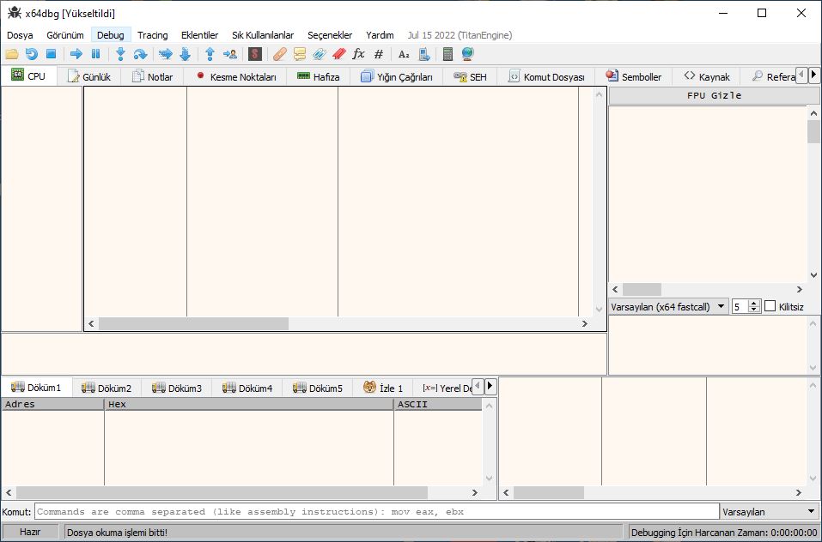Switch to the SEH tab
This screenshot has width=822, height=542.
(470, 77)
